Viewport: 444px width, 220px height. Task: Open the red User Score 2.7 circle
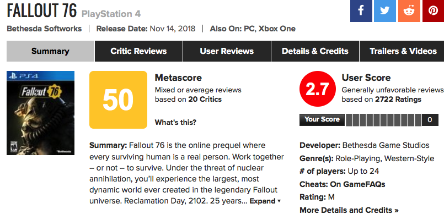[318, 89]
